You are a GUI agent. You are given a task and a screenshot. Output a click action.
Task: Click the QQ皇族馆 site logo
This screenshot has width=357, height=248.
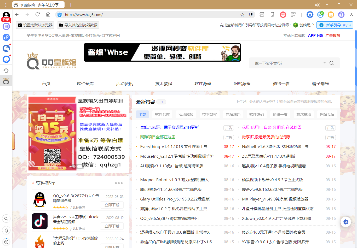tap(51, 61)
